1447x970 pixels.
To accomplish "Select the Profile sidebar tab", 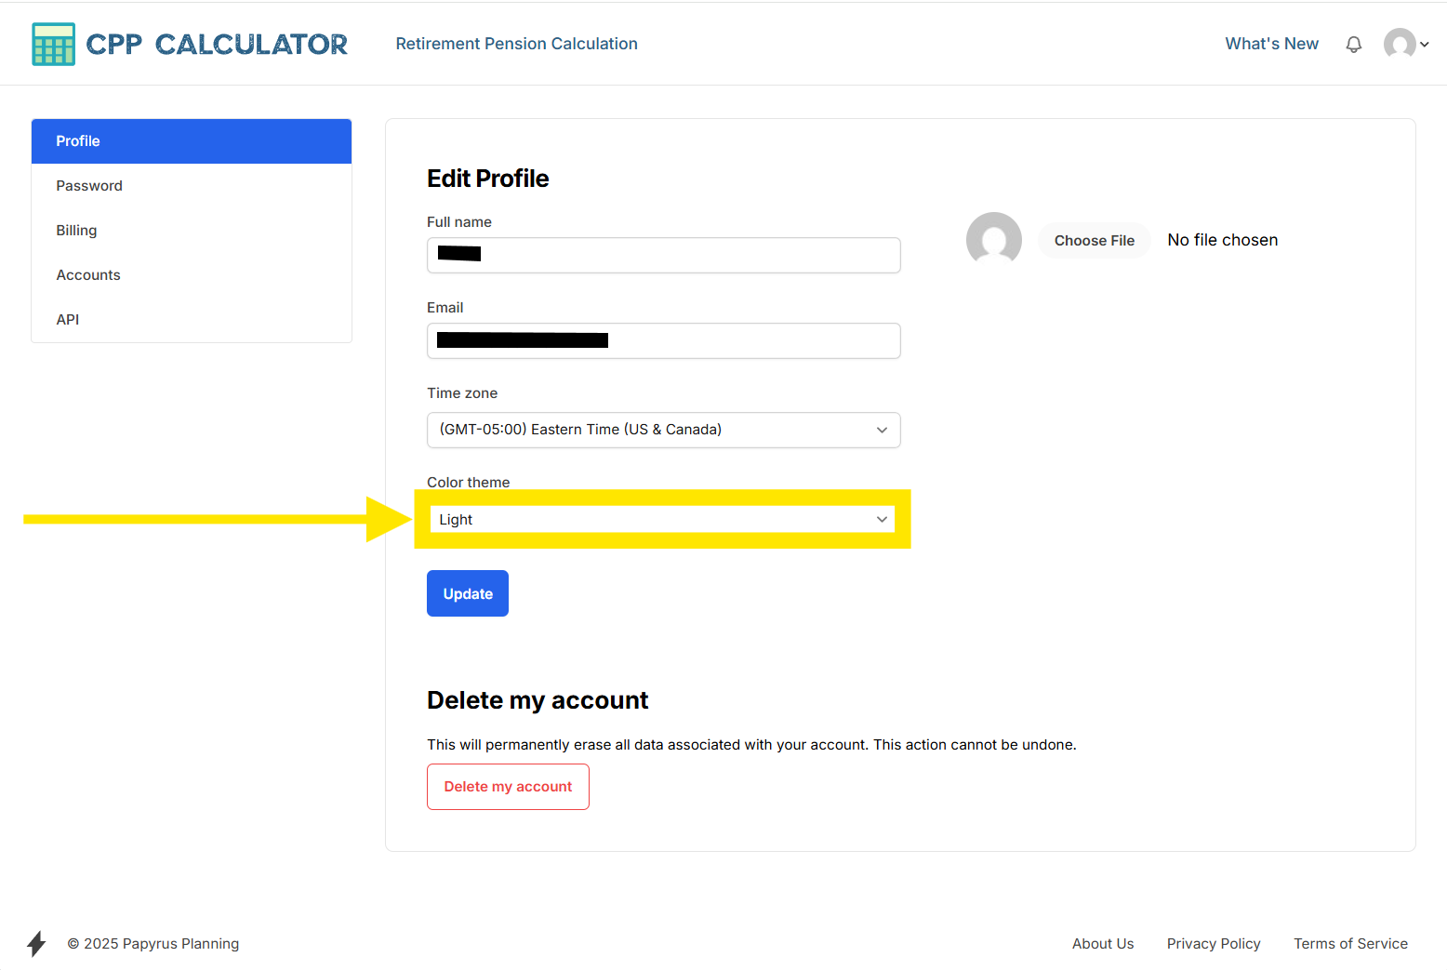I will [192, 141].
